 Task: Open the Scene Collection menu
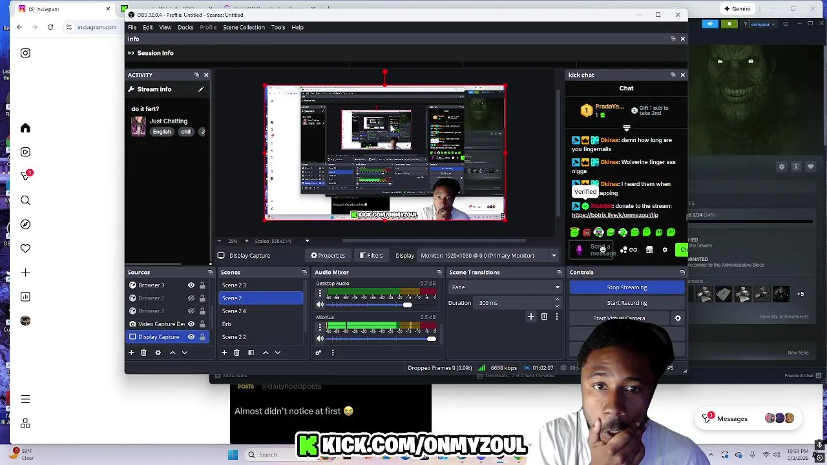click(x=244, y=27)
